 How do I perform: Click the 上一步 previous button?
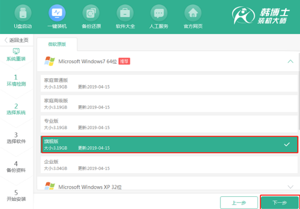click(239, 202)
